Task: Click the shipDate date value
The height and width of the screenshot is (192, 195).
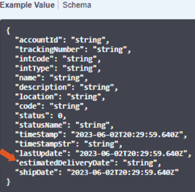Action: (x=123, y=172)
